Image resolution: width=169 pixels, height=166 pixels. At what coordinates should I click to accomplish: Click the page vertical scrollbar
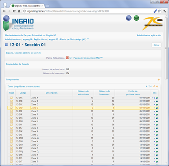(166, 49)
